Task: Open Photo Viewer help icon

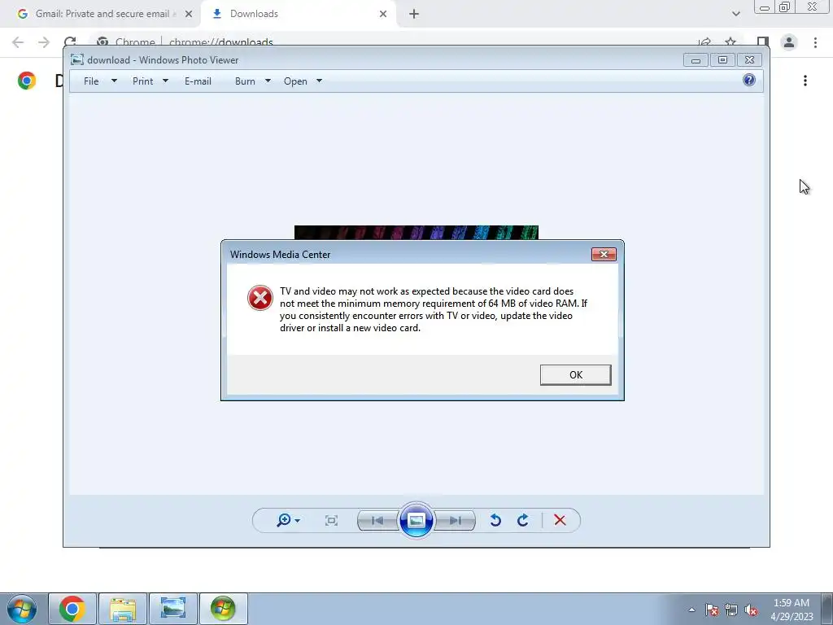Action: point(749,80)
